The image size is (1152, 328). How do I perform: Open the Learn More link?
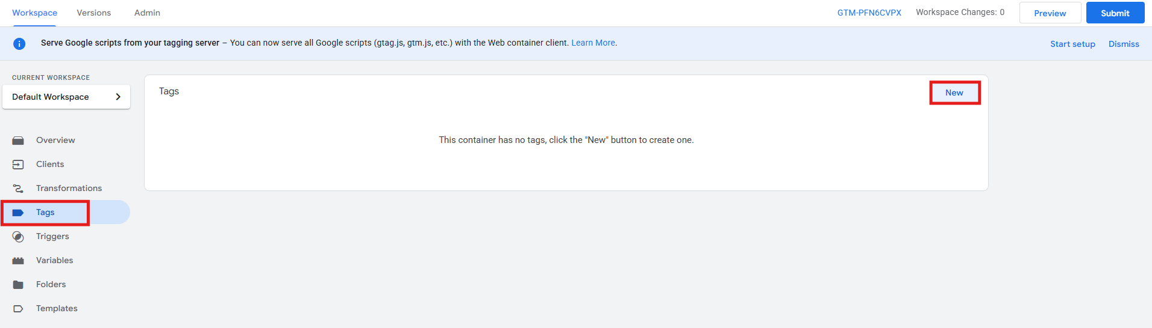click(593, 43)
